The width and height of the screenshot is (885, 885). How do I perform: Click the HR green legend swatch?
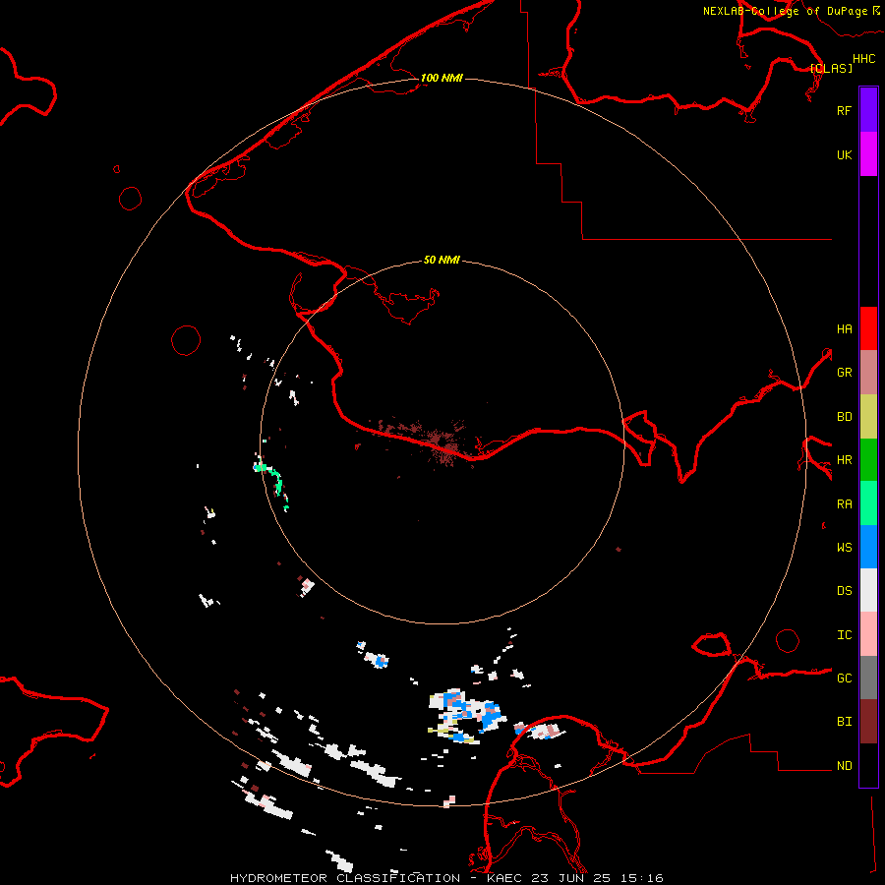point(868,460)
